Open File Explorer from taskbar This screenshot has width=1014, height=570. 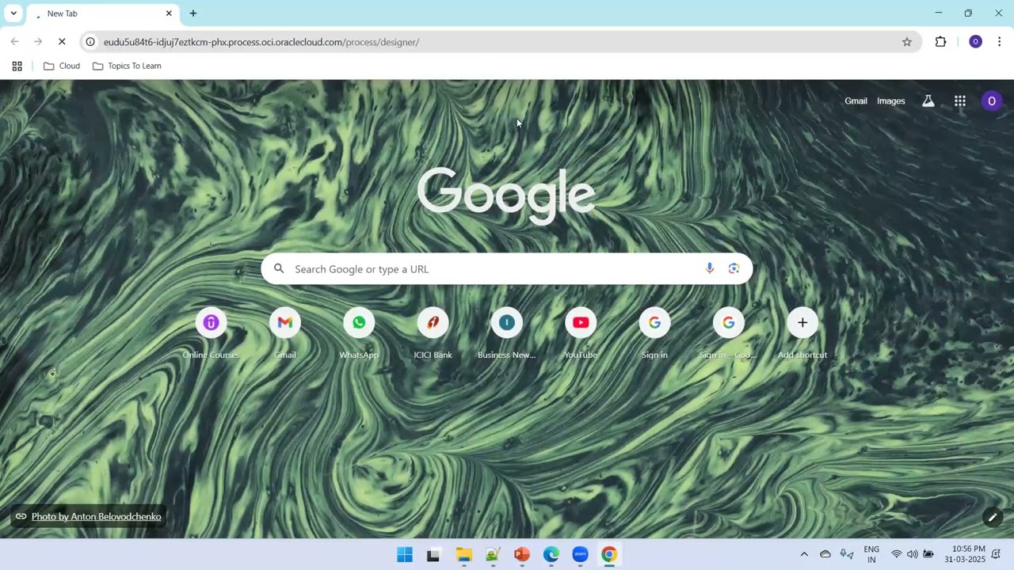(463, 555)
